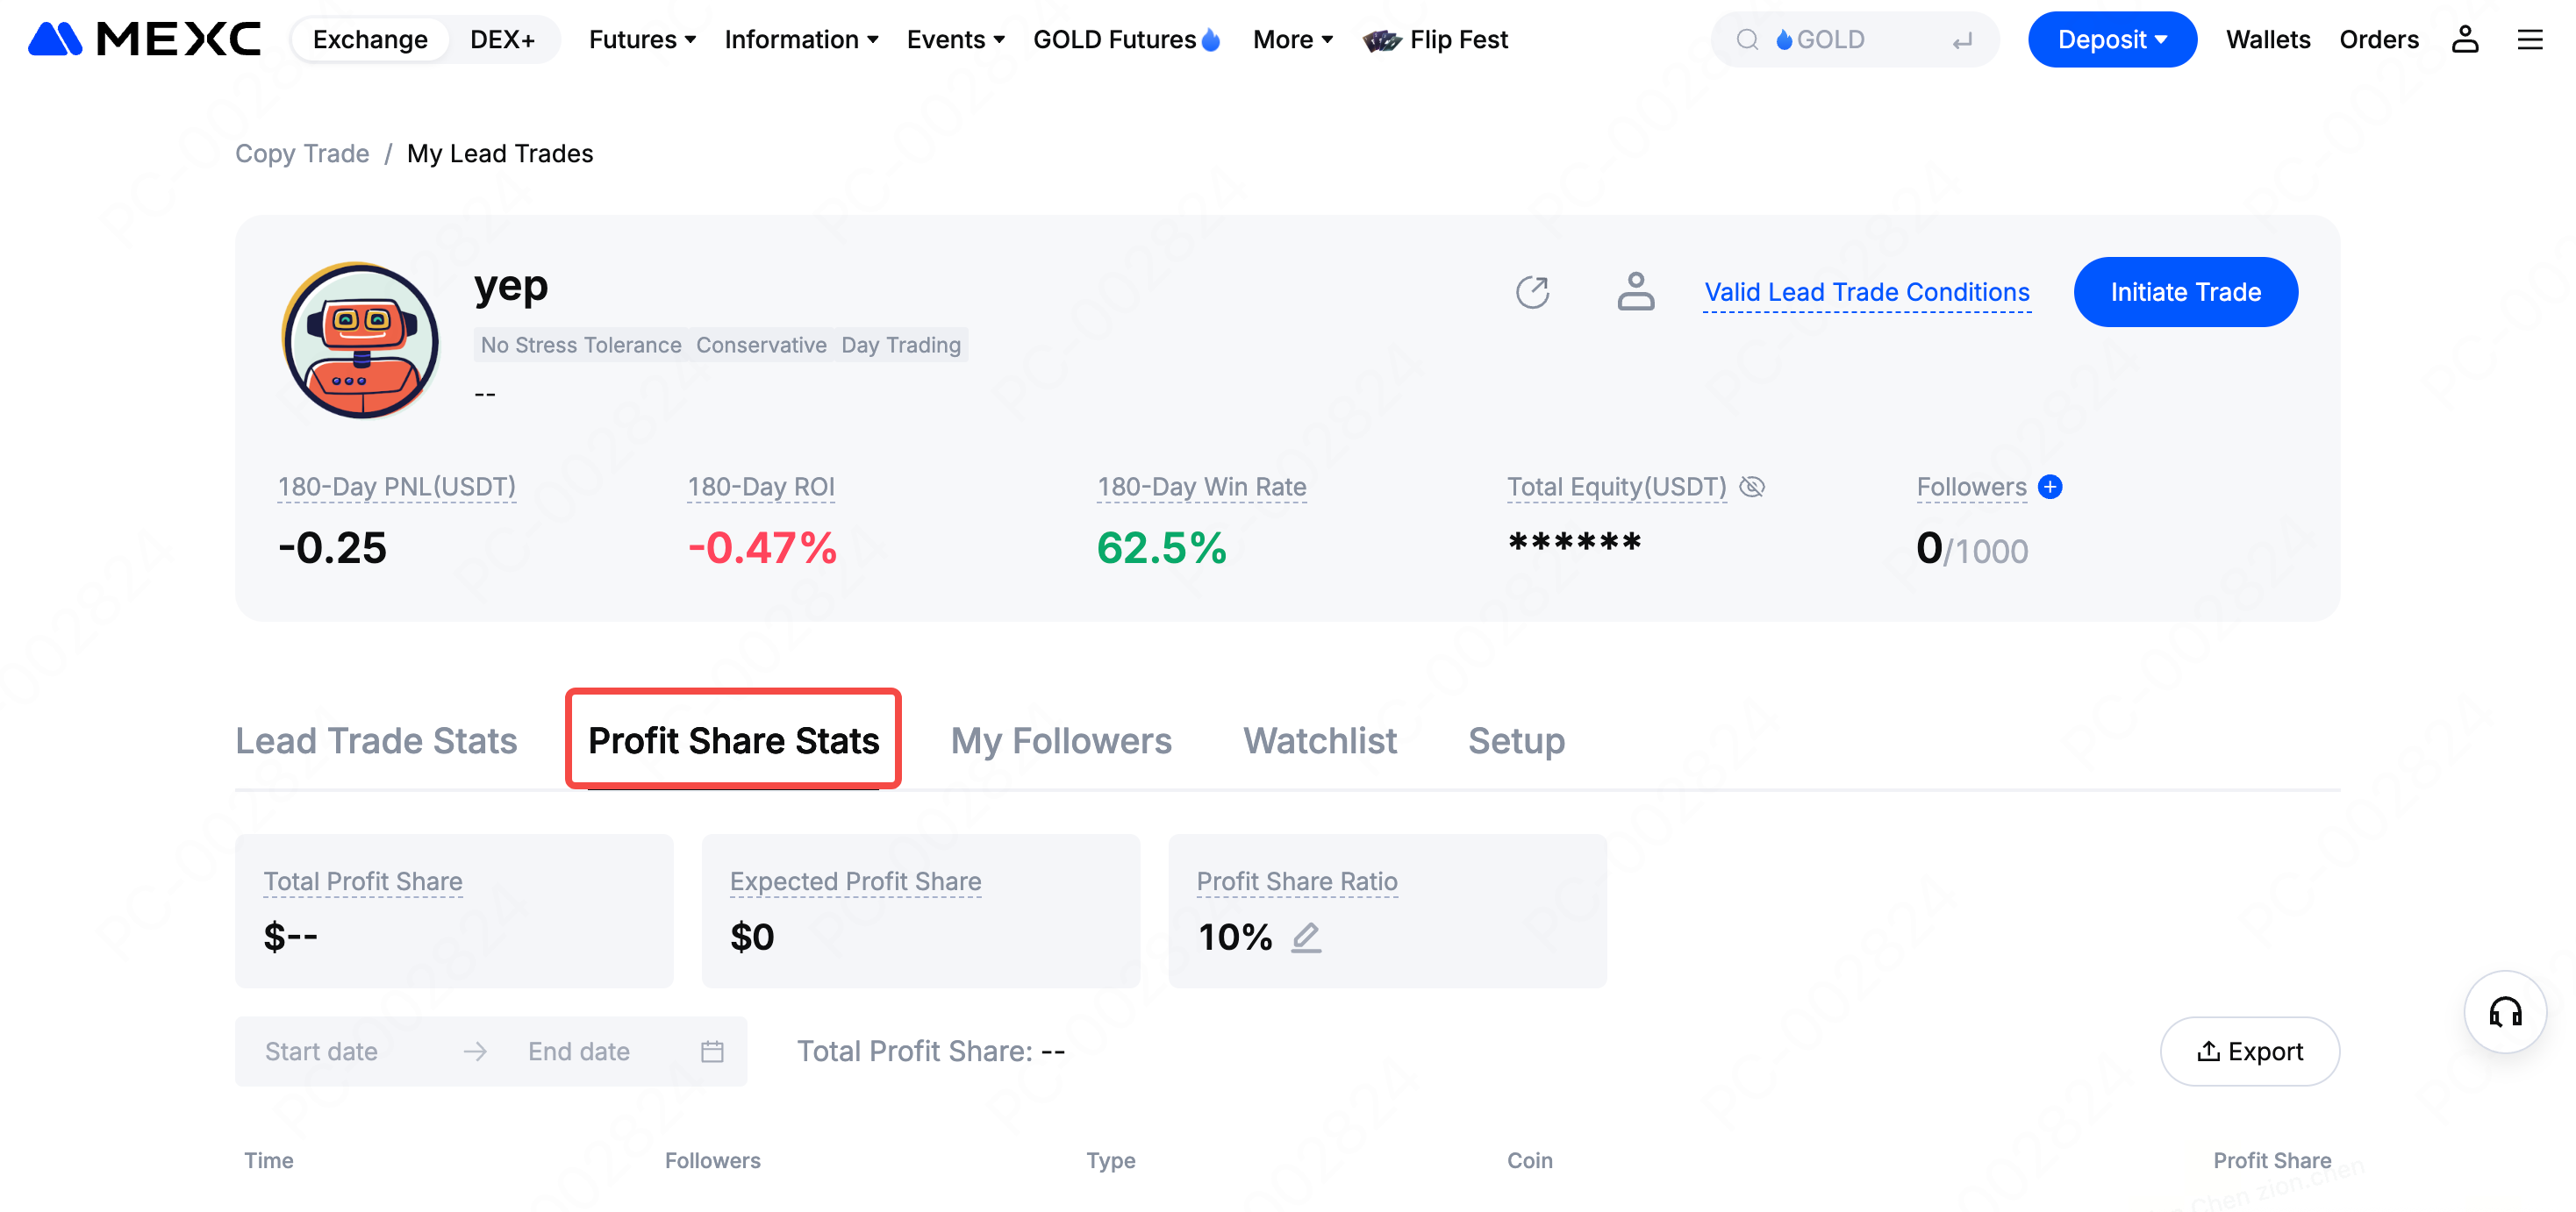Click the calendar icon in date range
This screenshot has width=2576, height=1212.
(712, 1052)
